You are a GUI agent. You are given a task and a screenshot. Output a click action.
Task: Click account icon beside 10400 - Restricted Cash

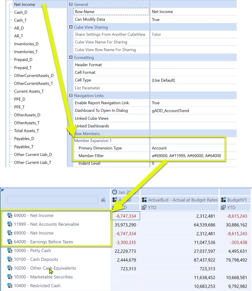pyautogui.click(x=10, y=285)
